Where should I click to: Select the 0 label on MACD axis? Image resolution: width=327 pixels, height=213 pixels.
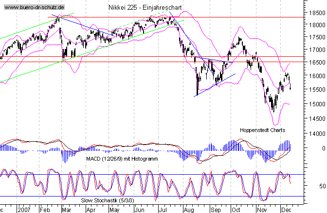tap(323, 148)
